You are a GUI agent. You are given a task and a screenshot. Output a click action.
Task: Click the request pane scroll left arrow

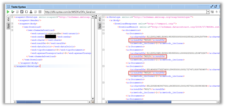pyautogui.click(x=15, y=102)
